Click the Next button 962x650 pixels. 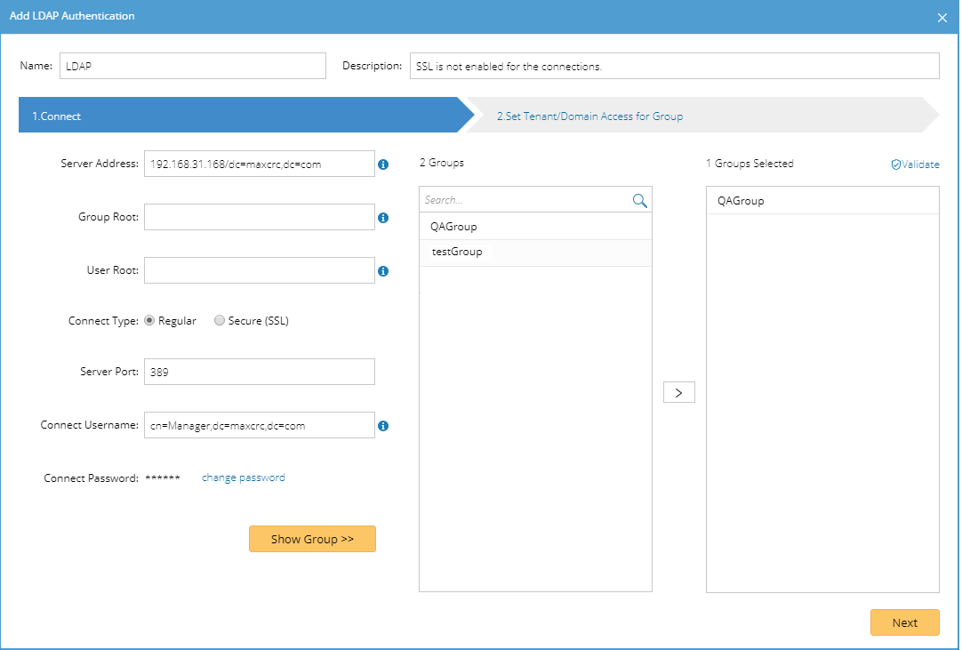904,622
